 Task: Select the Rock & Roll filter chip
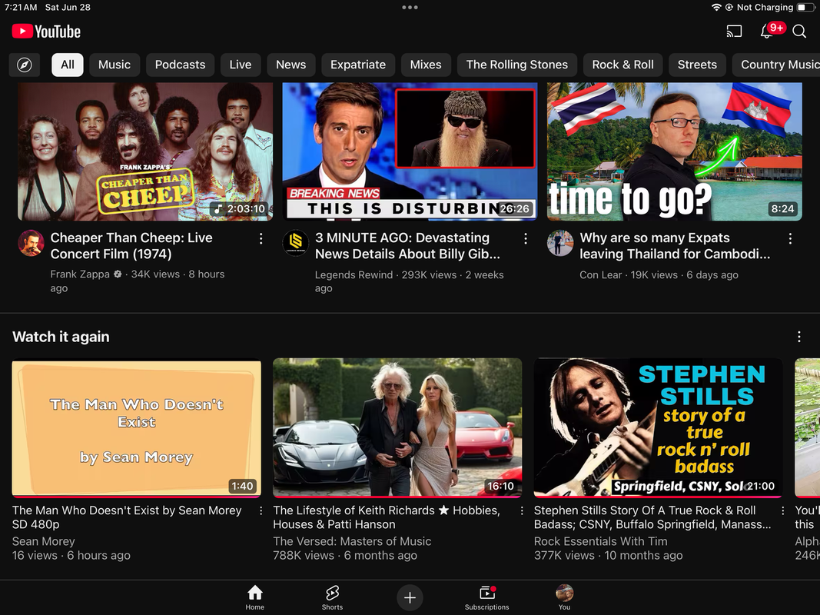coord(622,65)
